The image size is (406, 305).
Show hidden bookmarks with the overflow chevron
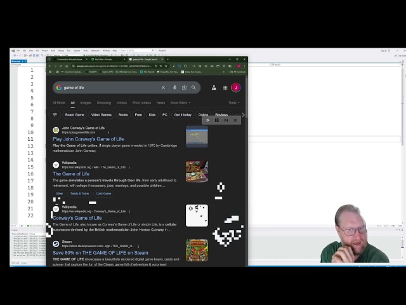tap(224, 72)
